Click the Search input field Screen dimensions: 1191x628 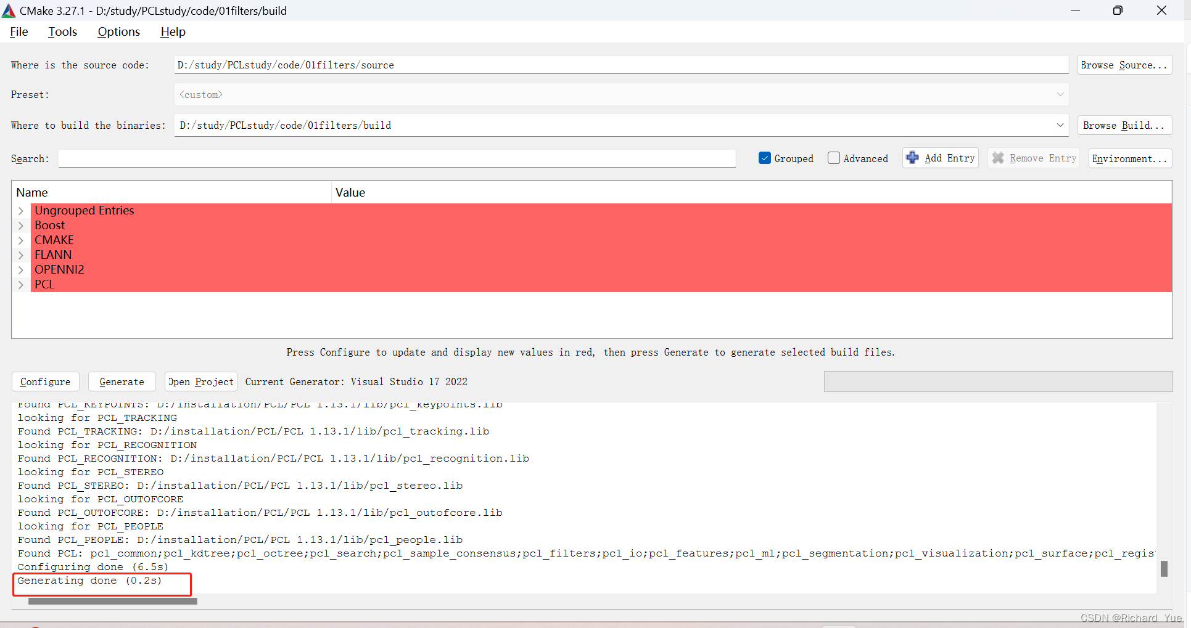point(397,158)
